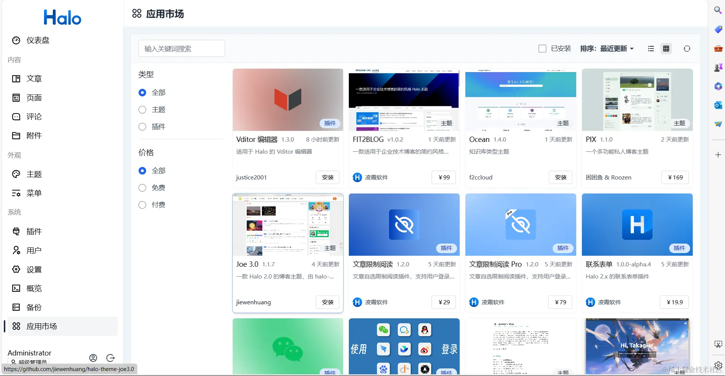Refresh the app market list
Image resolution: width=725 pixels, height=376 pixels.
click(687, 49)
